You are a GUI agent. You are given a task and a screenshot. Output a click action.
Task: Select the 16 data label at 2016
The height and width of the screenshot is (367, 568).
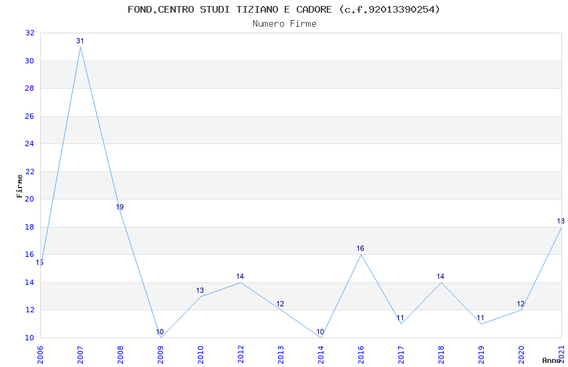pos(360,248)
